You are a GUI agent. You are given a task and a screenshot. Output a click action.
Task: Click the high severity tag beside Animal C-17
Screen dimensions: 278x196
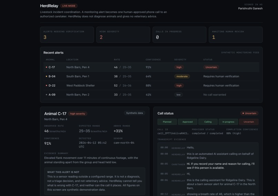78,113
